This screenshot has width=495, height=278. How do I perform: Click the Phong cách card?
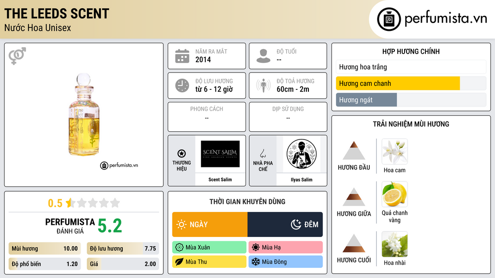click(x=207, y=117)
